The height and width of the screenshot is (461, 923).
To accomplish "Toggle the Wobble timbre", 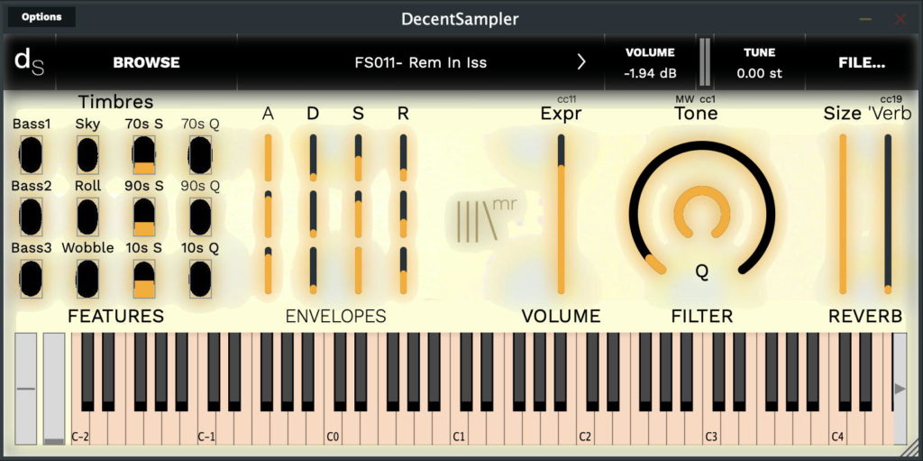I will coord(87,278).
